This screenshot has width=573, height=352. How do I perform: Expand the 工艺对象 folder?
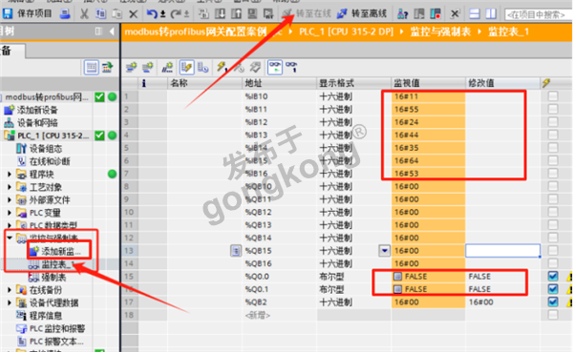click(10, 187)
